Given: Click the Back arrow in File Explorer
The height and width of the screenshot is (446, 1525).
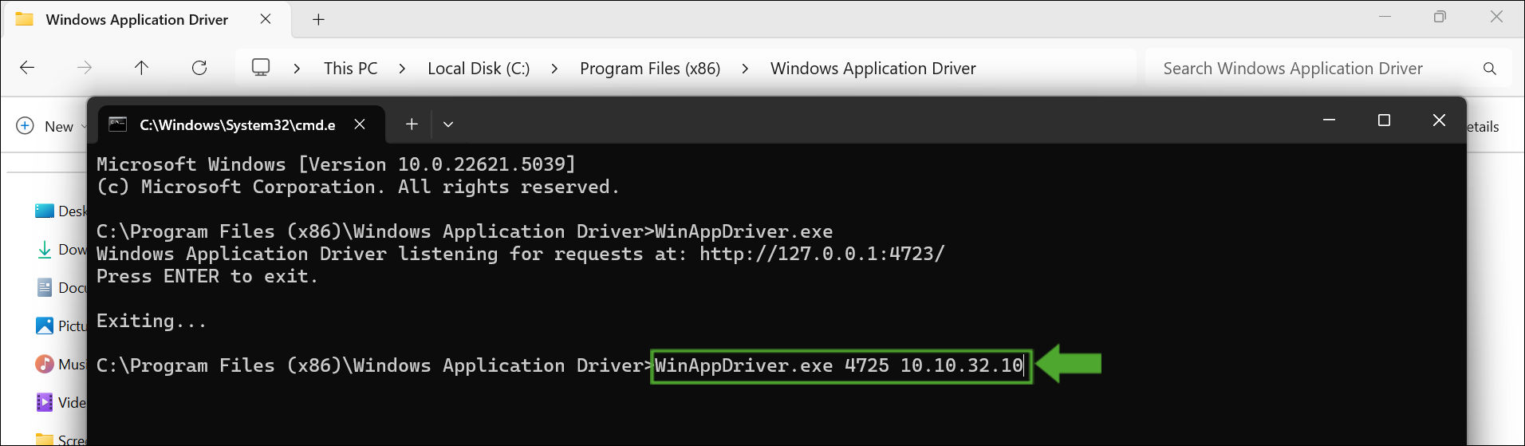Looking at the screenshot, I should pyautogui.click(x=27, y=68).
